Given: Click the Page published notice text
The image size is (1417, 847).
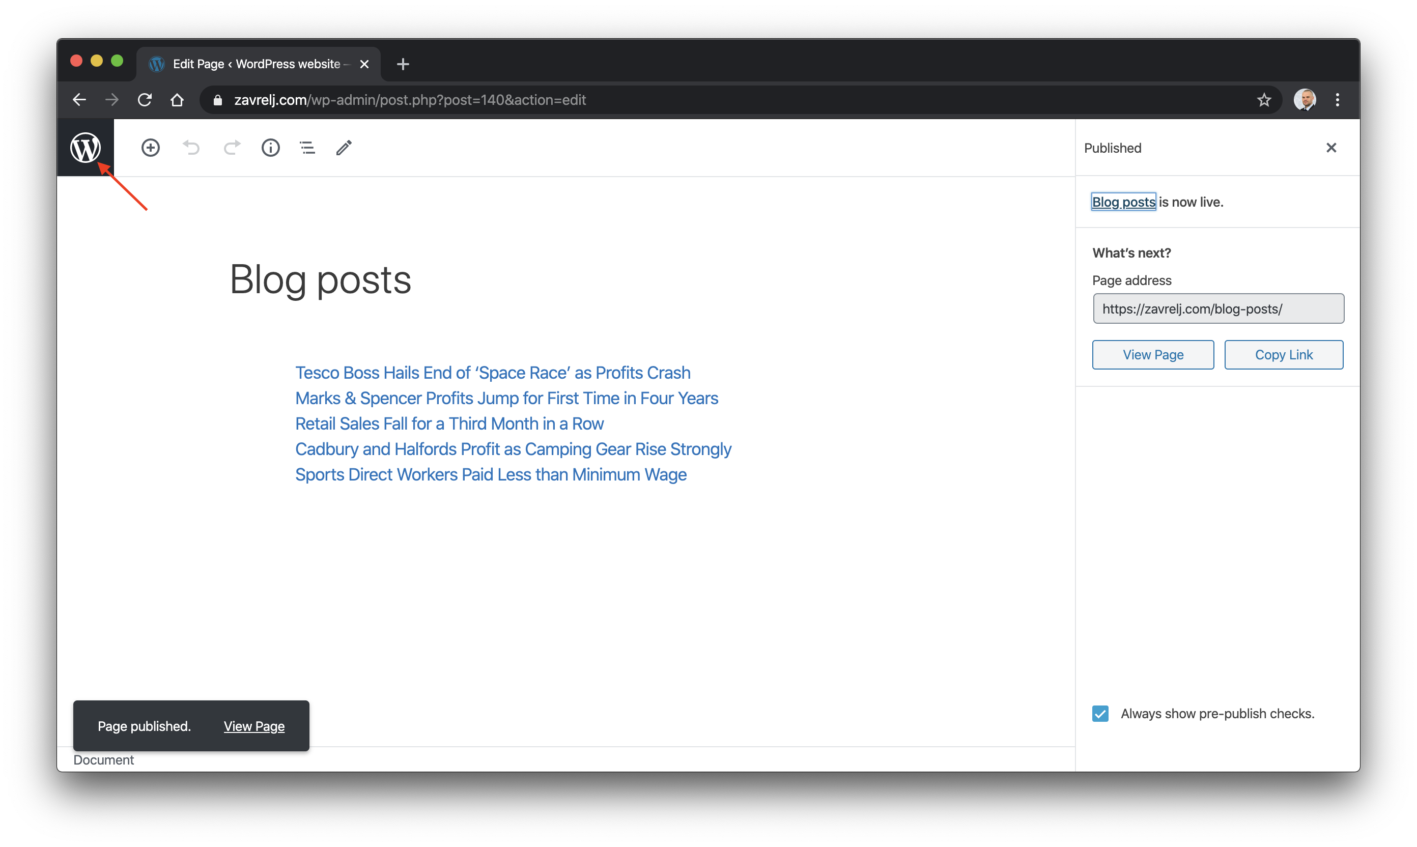Looking at the screenshot, I should pos(144,726).
